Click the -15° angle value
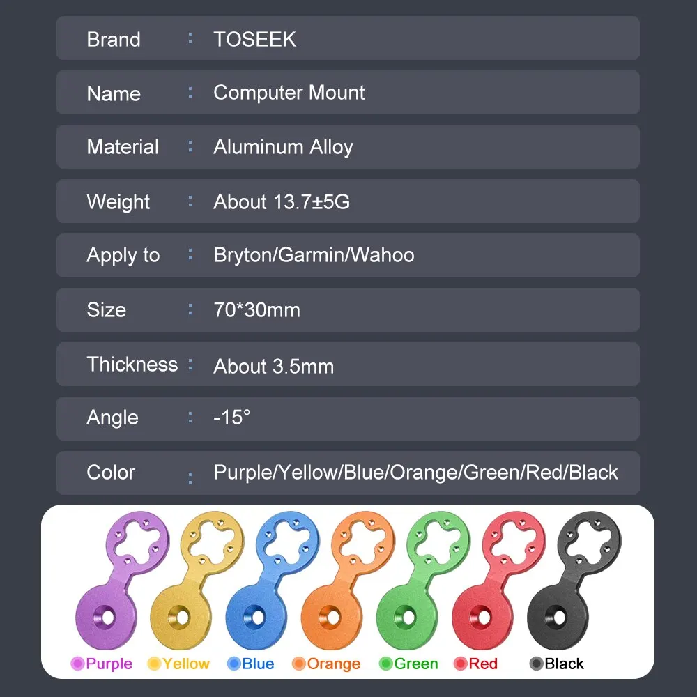 coord(232,418)
